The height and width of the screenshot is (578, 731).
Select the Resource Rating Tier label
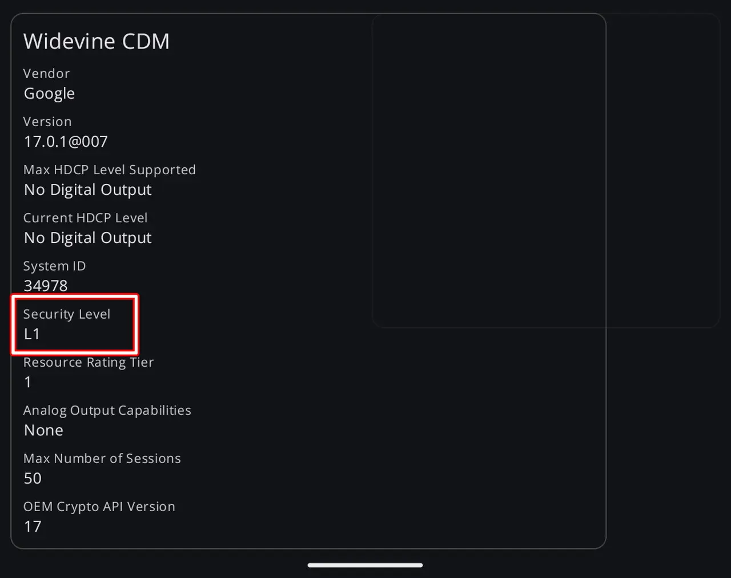point(89,362)
